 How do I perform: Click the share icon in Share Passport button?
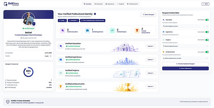pyautogui.click(x=143, y=15)
